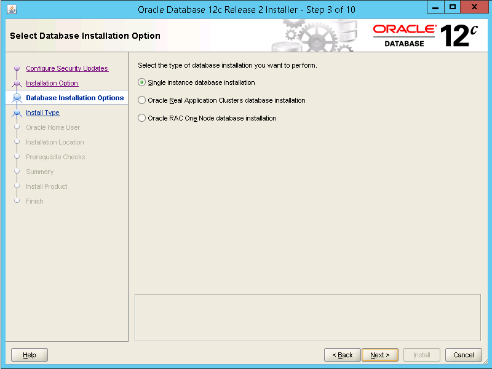Go to the Installation Option step
Screen dimensions: 492x369
[x=52, y=83]
